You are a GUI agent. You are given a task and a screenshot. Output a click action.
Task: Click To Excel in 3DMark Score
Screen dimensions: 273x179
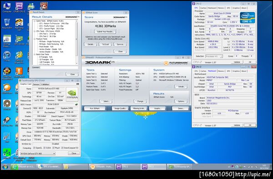coord(106,44)
